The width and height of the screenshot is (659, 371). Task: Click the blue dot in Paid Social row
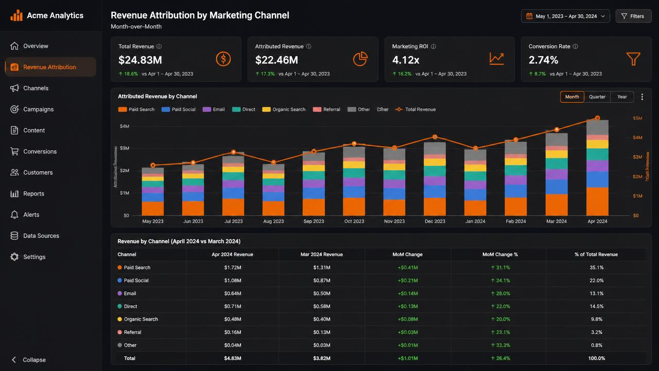(119, 280)
